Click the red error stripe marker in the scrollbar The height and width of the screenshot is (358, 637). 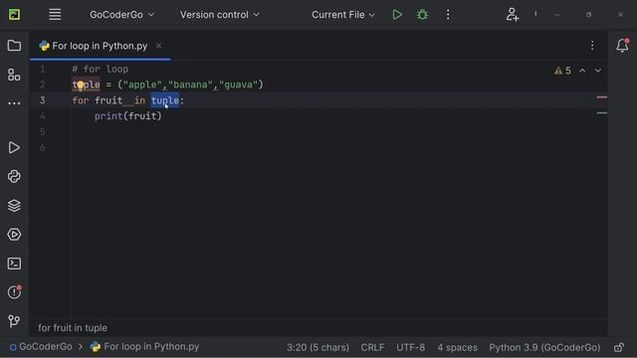click(602, 97)
